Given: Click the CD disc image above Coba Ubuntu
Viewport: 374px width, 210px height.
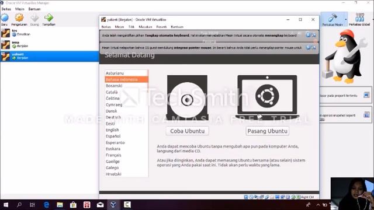Looking at the screenshot, I should 187,98.
